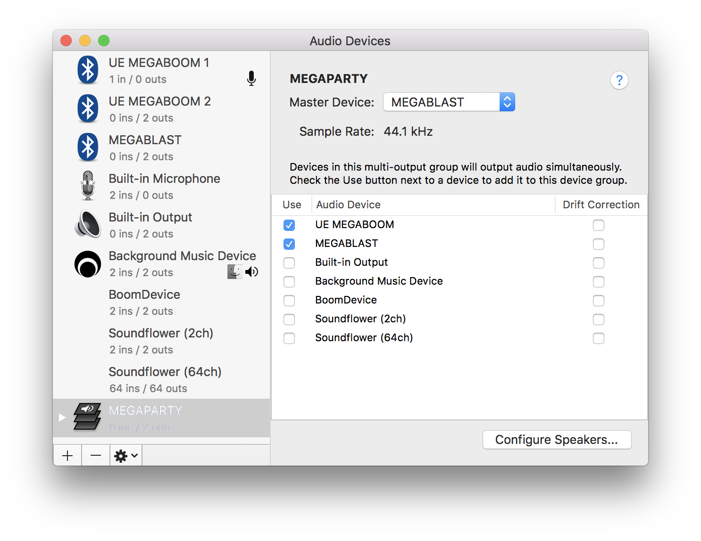Click Configure Speakers button
Viewport: 701px width, 541px height.
pyautogui.click(x=557, y=440)
